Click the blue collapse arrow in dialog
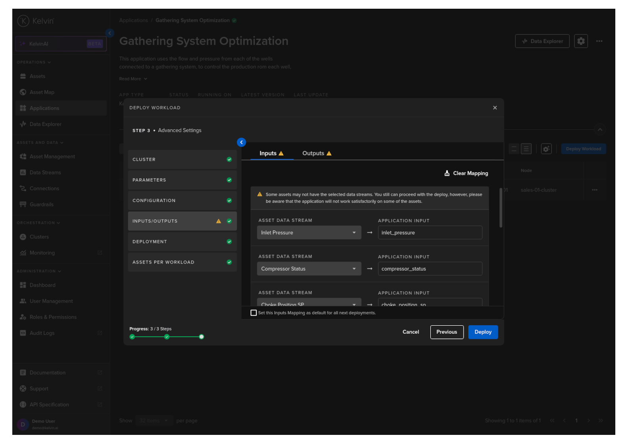The image size is (628, 444). pos(241,142)
